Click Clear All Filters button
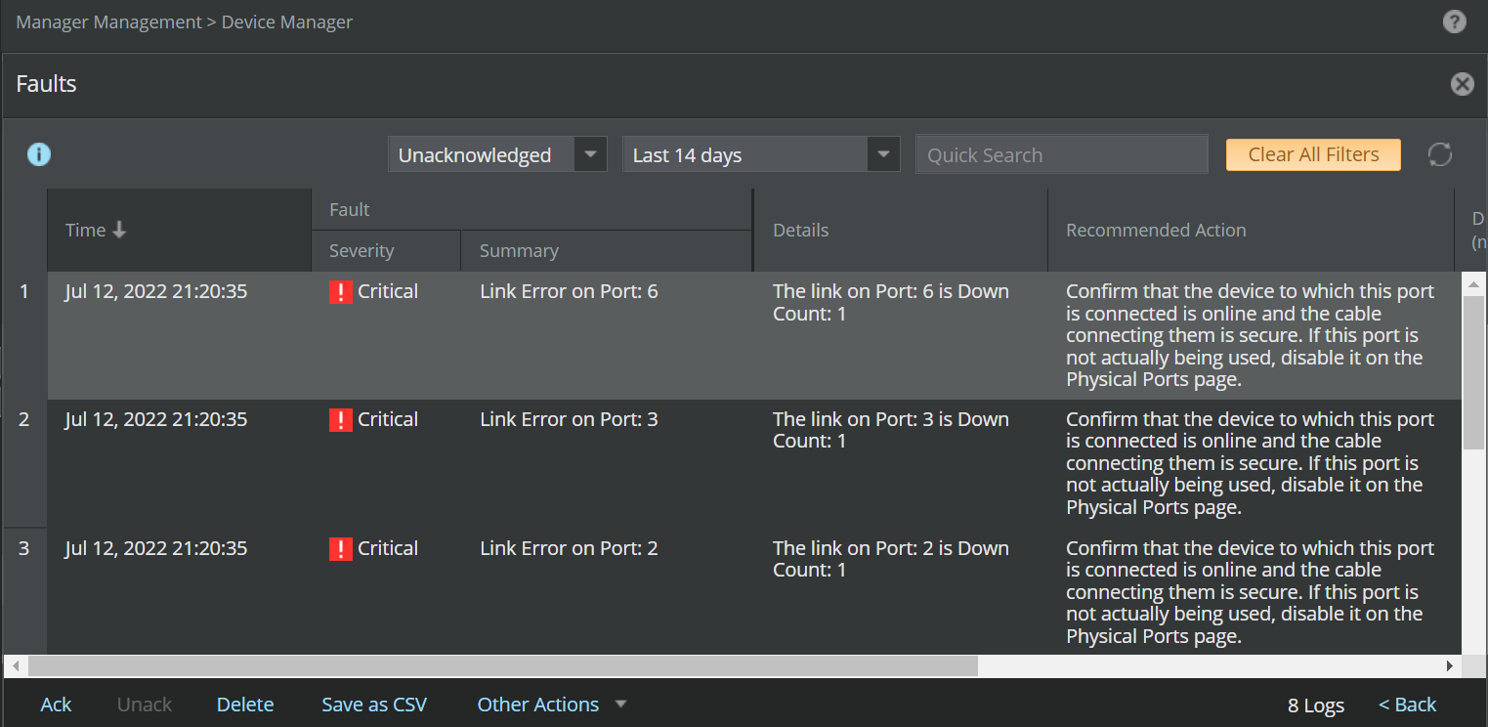Screen dimensions: 1488x727 pyautogui.click(x=1313, y=154)
